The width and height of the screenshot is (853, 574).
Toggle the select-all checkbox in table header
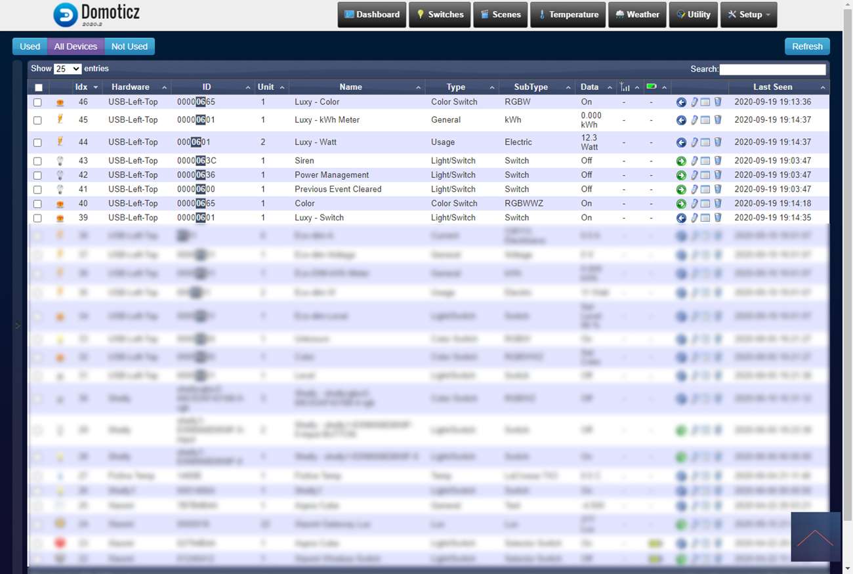tap(38, 87)
